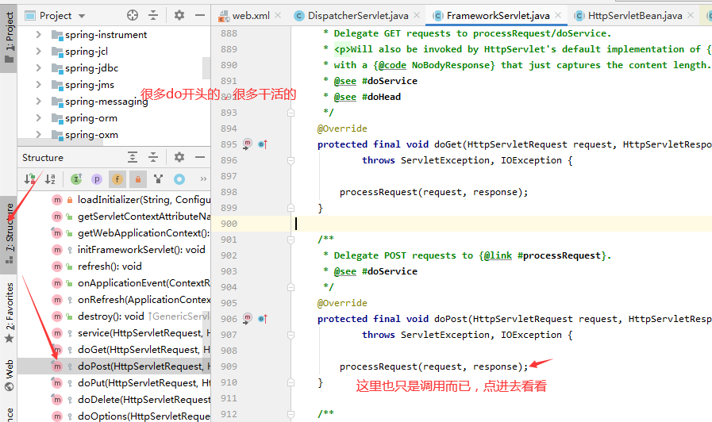Click override gutter icon at line 895
Screen dimensions: 712x422
[263, 144]
